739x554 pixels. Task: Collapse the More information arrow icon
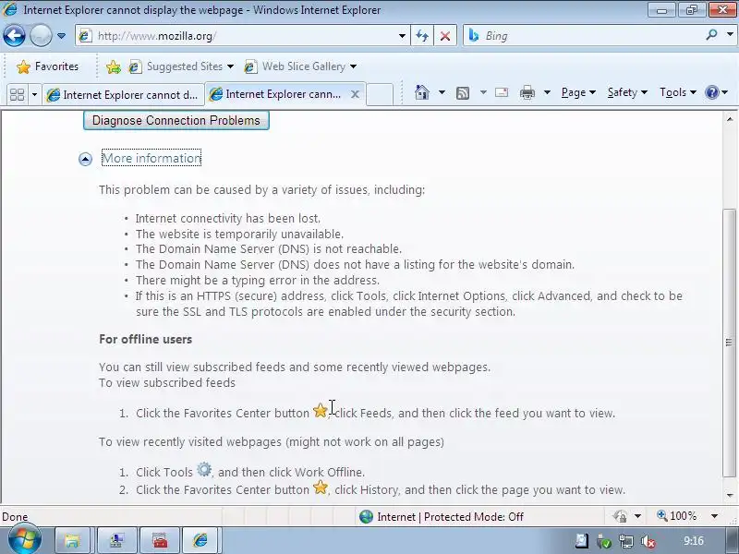point(85,159)
